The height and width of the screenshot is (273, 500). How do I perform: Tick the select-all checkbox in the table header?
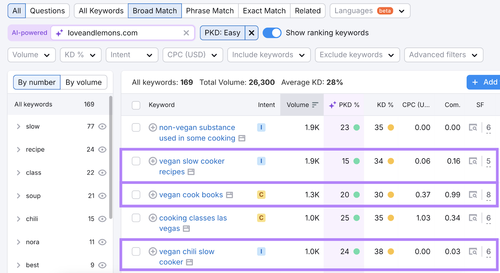point(136,105)
